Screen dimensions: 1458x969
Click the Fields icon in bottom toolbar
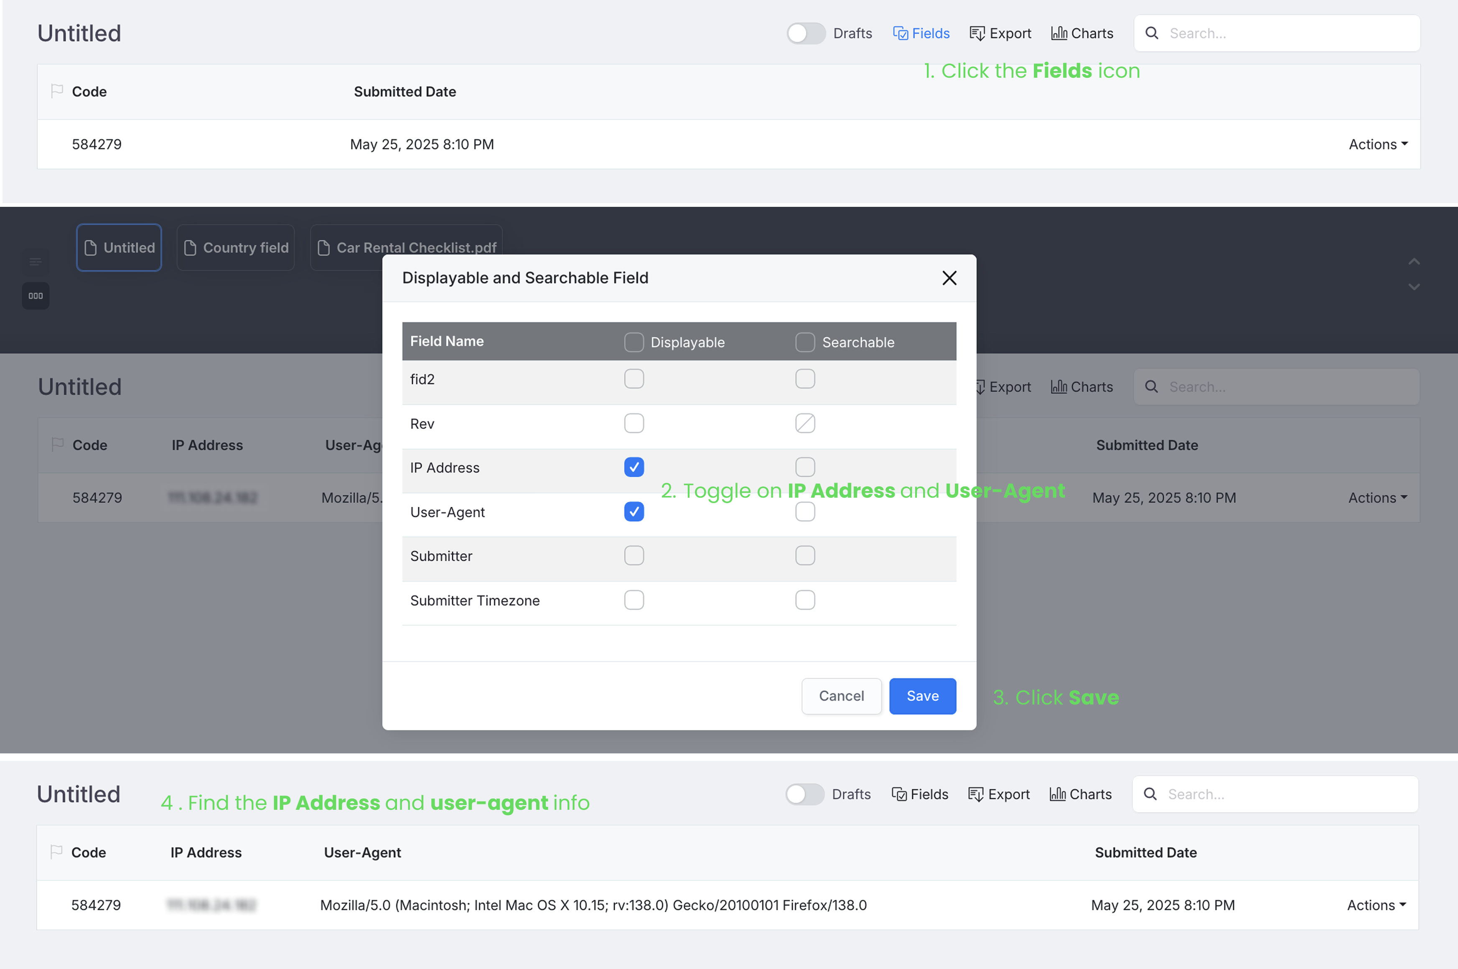point(899,794)
